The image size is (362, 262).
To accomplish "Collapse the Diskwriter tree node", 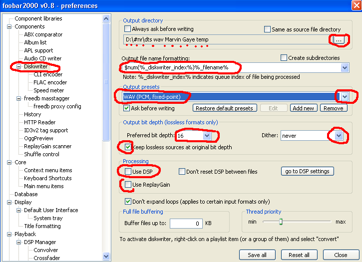I will (x=18, y=66).
